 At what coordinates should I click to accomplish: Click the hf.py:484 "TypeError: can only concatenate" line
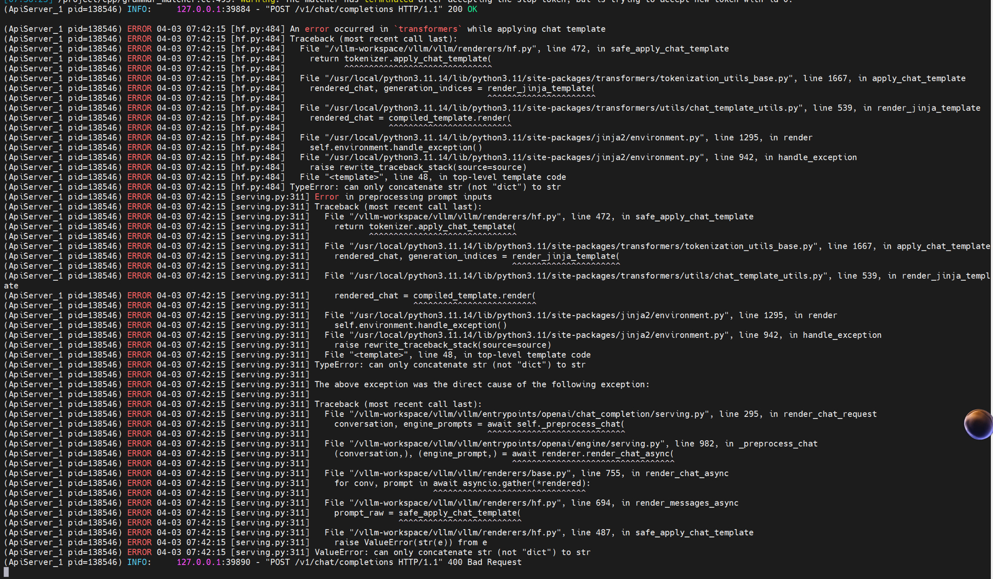click(425, 187)
